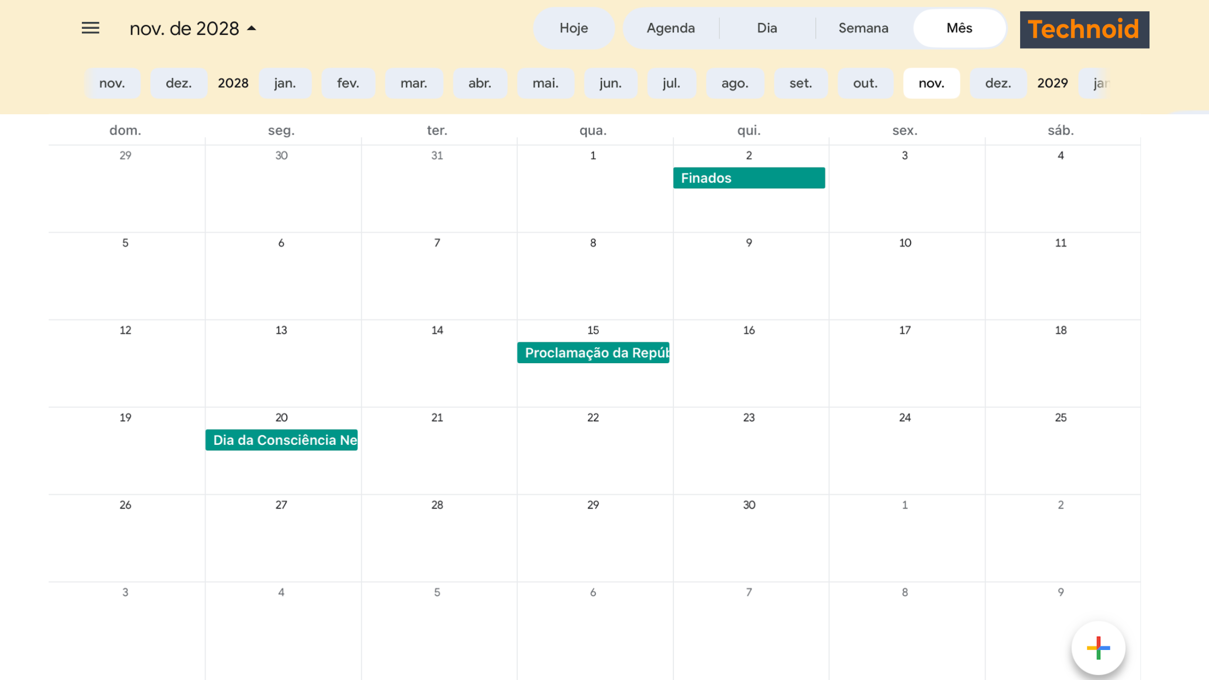The image size is (1209, 680).
Task: Switch to Dia view
Action: tap(766, 28)
